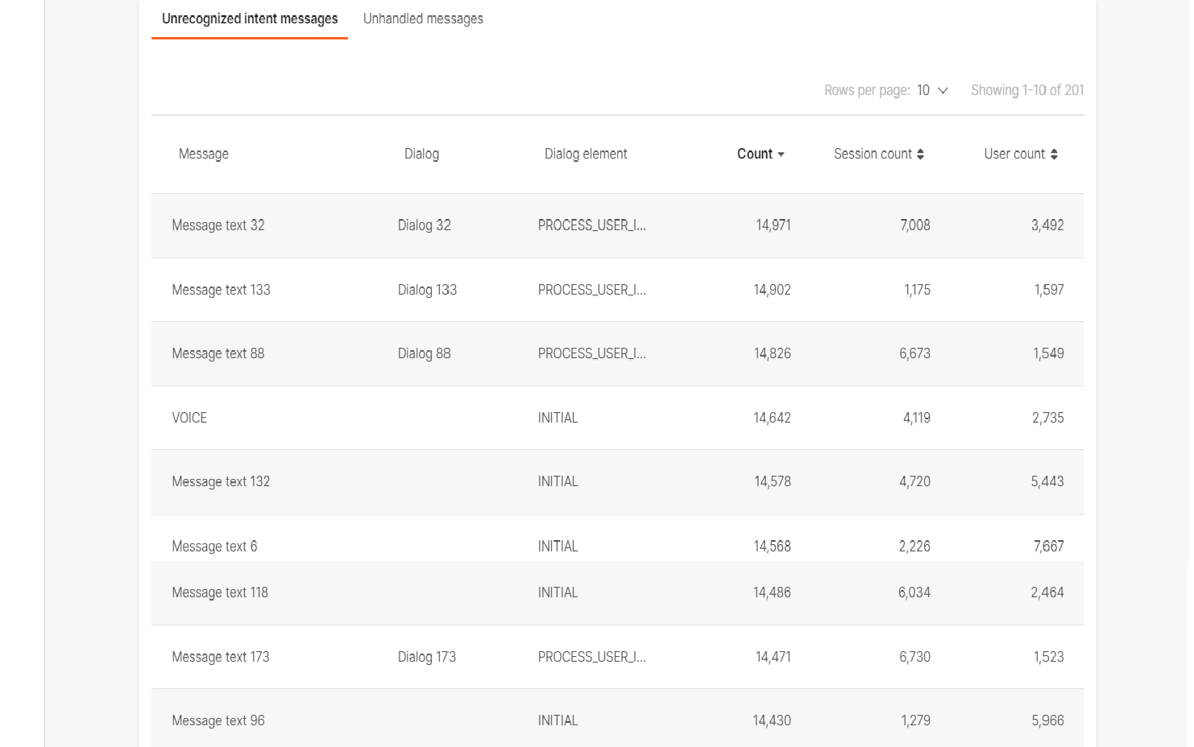This screenshot has width=1194, height=747.
Task: Click the Message text 132 row
Action: coord(221,481)
